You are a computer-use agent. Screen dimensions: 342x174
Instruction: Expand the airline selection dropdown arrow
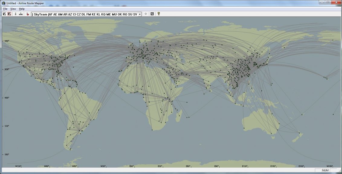(140, 14)
